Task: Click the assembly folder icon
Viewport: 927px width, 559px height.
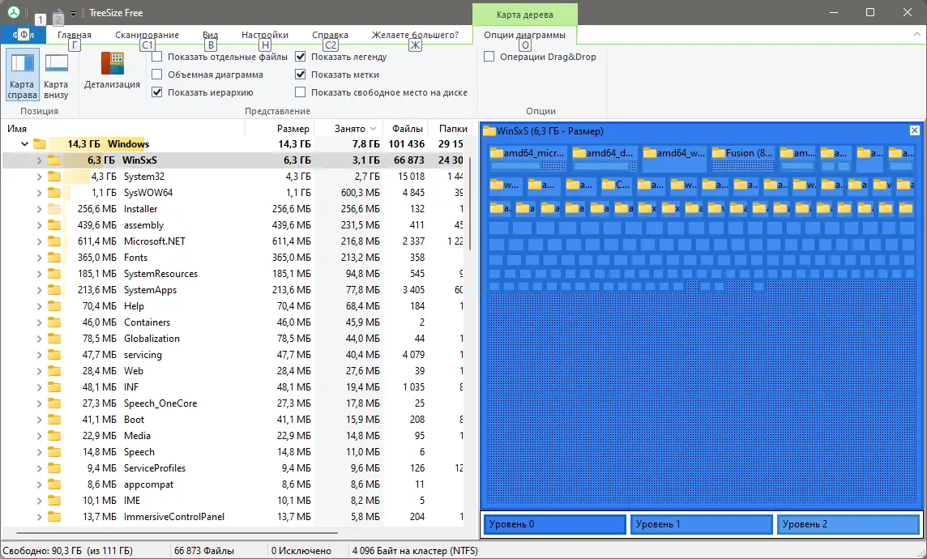Action: point(54,225)
